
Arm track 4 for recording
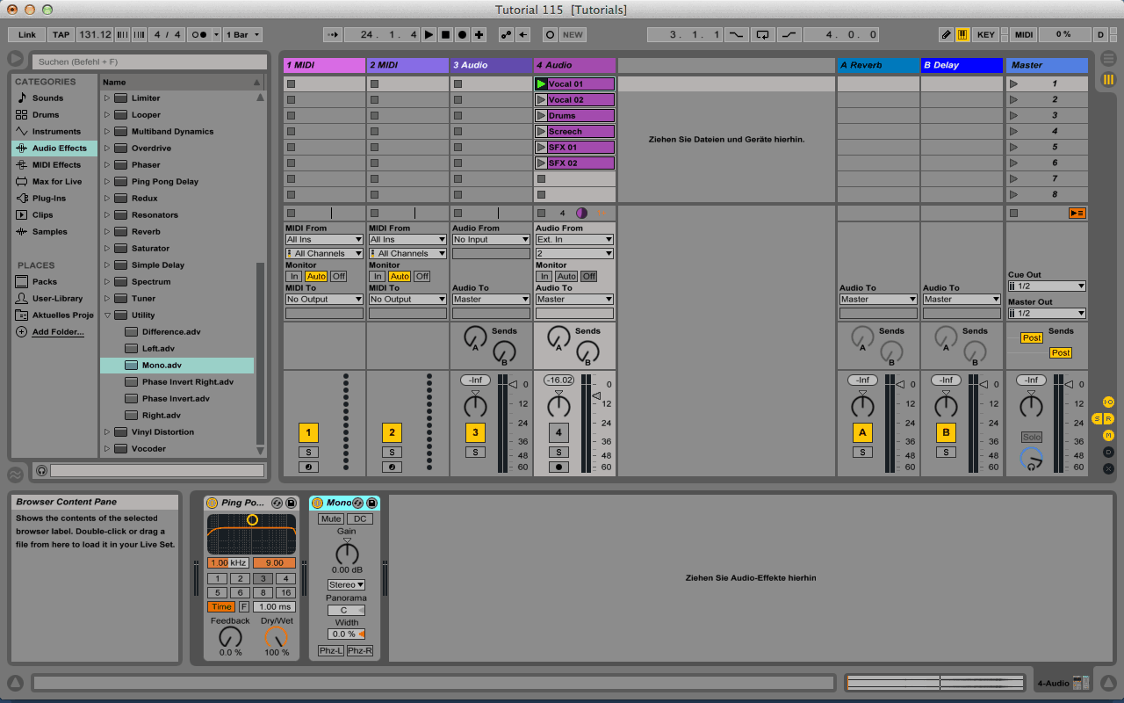pos(558,467)
